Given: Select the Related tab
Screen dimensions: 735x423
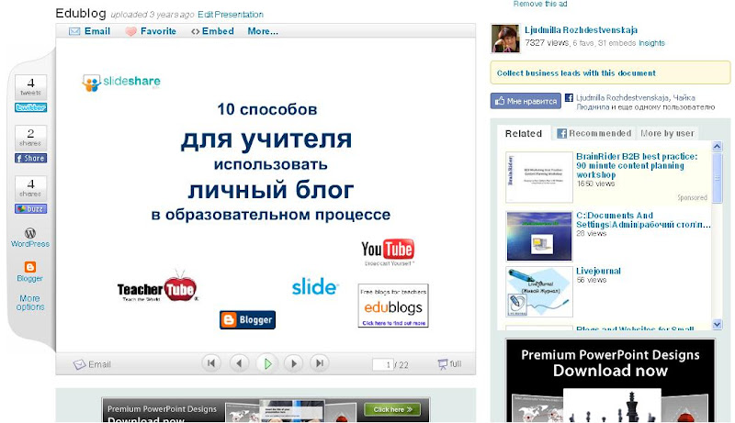Looking at the screenshot, I should (524, 133).
